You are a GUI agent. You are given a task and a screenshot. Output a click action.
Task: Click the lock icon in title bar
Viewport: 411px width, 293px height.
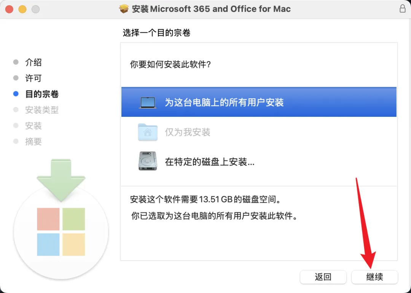click(403, 8)
